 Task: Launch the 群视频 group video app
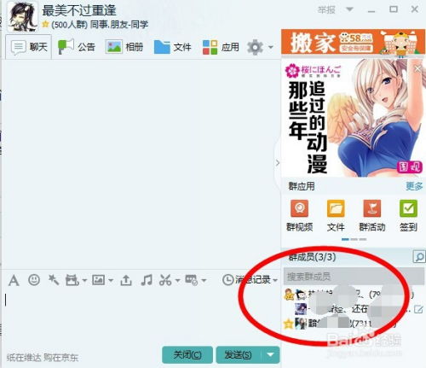click(x=299, y=216)
